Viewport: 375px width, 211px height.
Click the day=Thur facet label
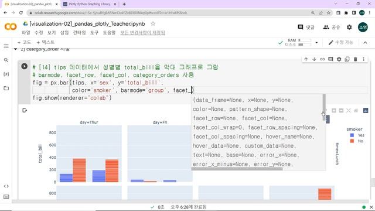(89, 122)
